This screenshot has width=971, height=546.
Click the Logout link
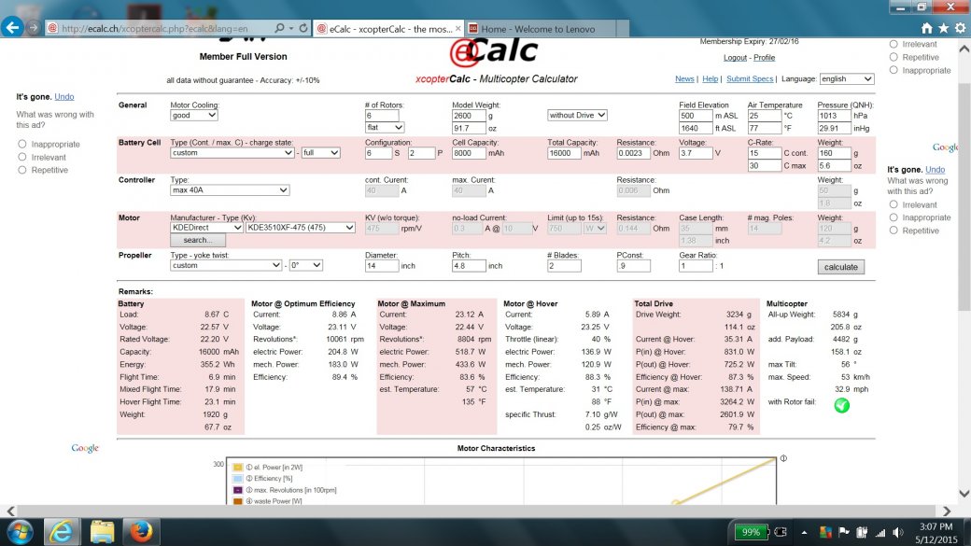[735, 58]
